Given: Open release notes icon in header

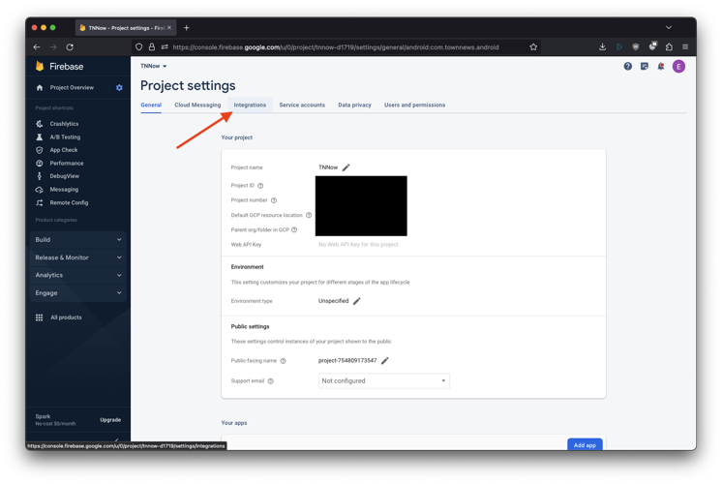Looking at the screenshot, I should coord(645,67).
